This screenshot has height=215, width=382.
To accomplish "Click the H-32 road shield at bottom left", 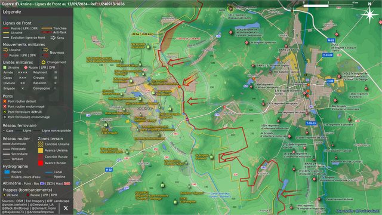I will pos(109,170).
